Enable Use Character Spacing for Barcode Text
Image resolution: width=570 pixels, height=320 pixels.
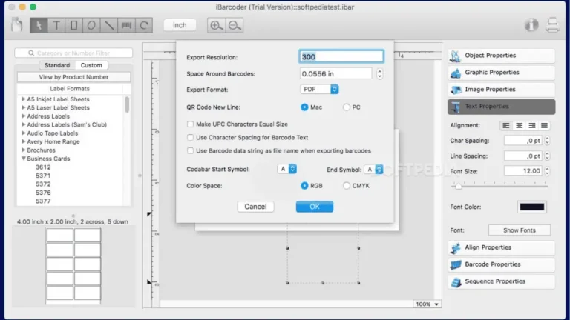click(x=190, y=138)
